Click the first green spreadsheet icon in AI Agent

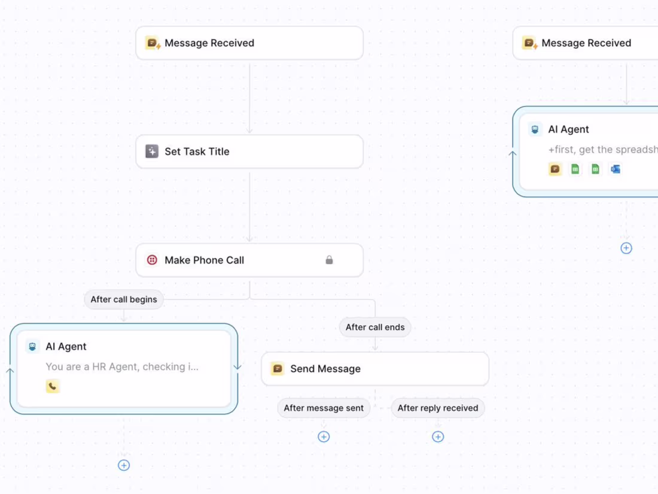(x=575, y=169)
